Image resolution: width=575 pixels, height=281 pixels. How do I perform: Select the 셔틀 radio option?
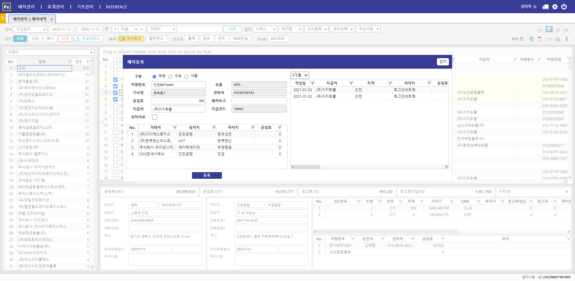coord(186,76)
